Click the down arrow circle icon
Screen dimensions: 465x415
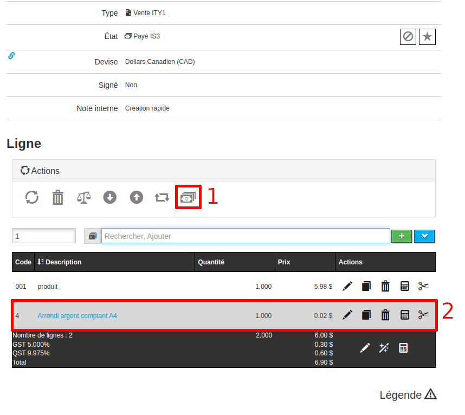click(110, 197)
